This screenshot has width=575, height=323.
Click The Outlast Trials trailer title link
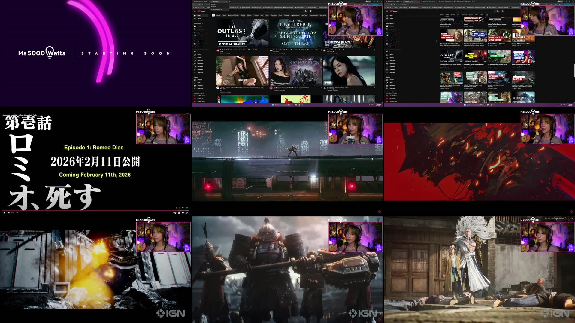[x=239, y=50]
